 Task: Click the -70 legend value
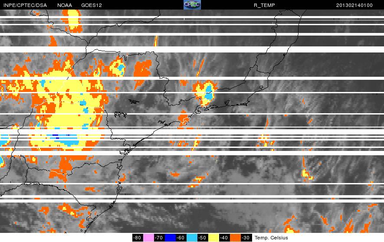pos(159,238)
